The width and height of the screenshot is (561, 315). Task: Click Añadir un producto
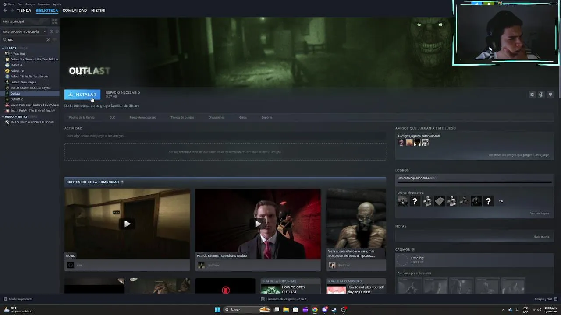[18, 299]
